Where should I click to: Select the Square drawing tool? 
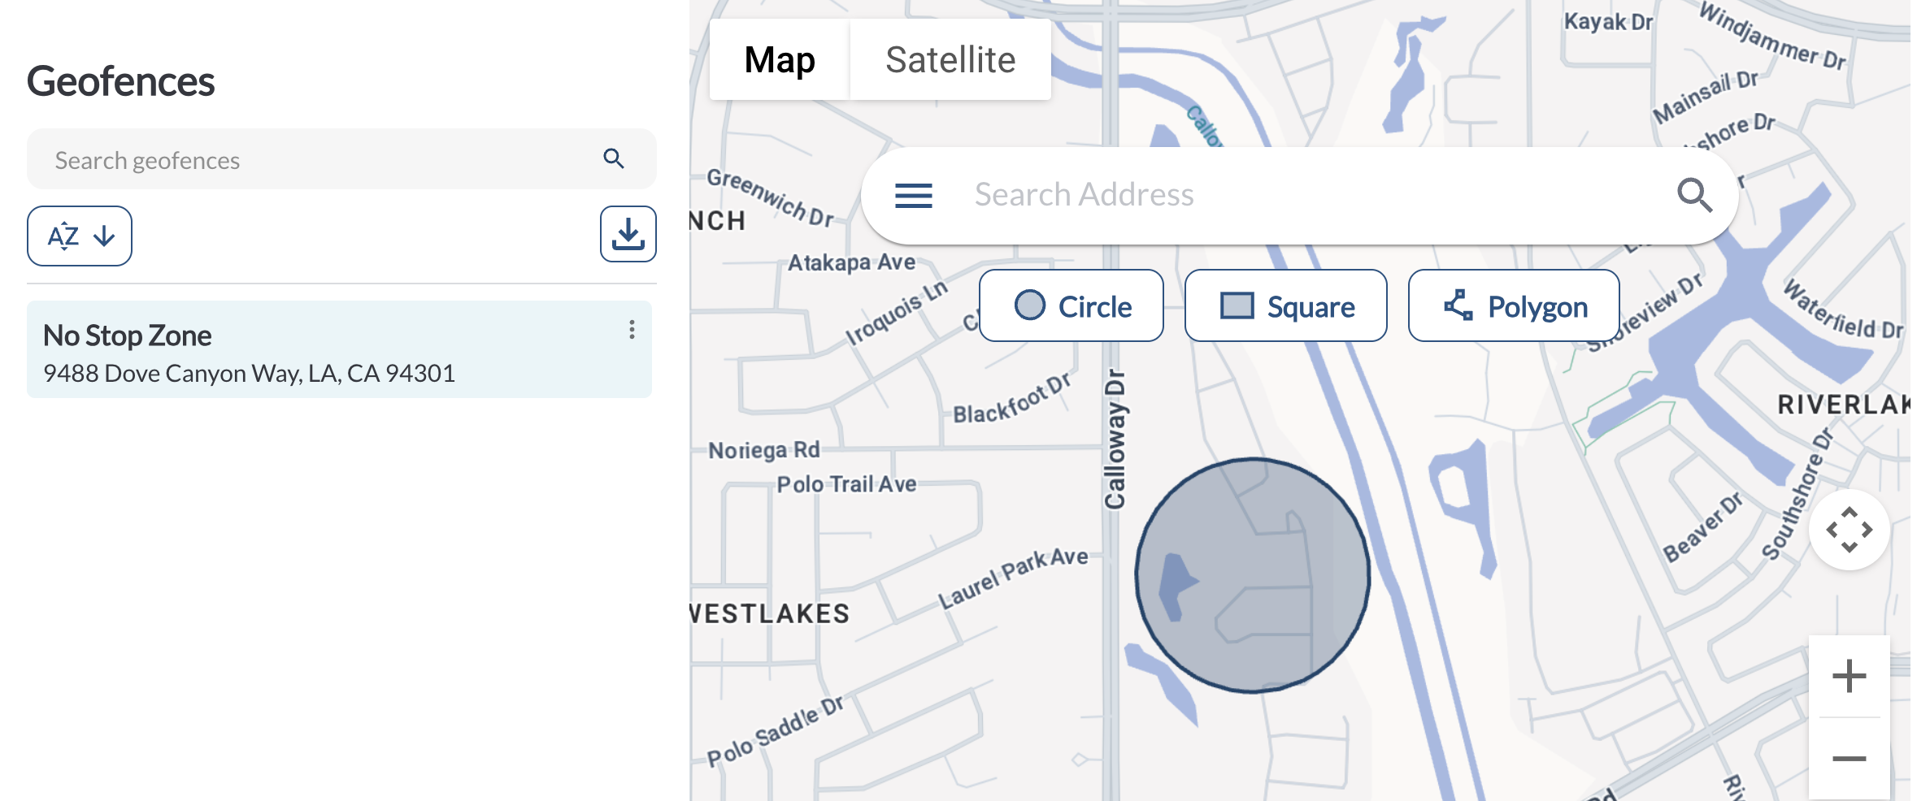(1285, 306)
